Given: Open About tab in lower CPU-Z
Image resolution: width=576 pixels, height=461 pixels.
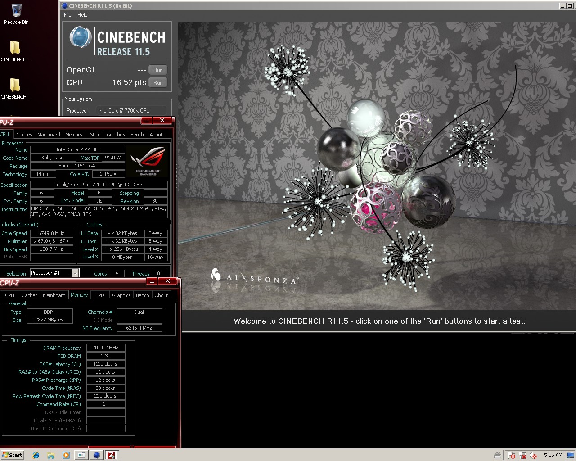Looking at the screenshot, I should [x=162, y=295].
